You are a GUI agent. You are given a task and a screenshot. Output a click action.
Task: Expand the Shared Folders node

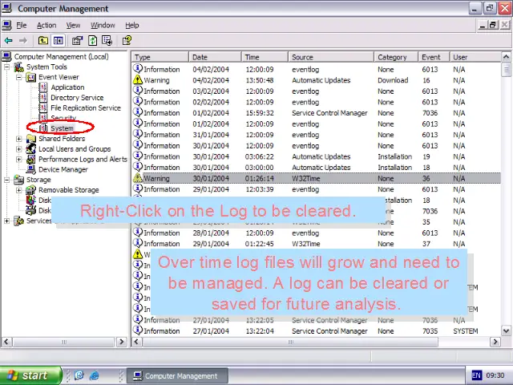point(19,139)
